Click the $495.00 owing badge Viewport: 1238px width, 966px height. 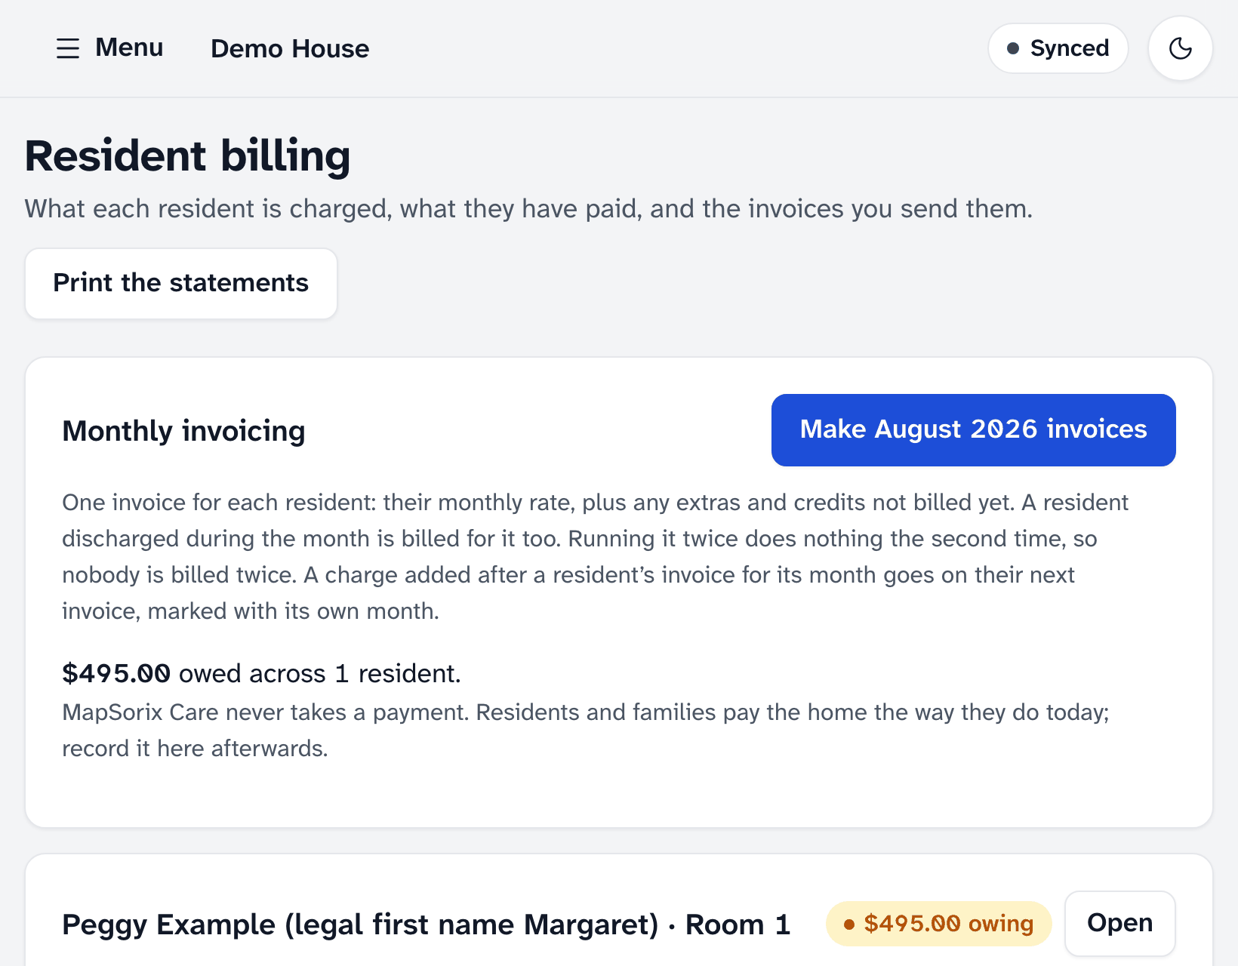pyautogui.click(x=939, y=924)
